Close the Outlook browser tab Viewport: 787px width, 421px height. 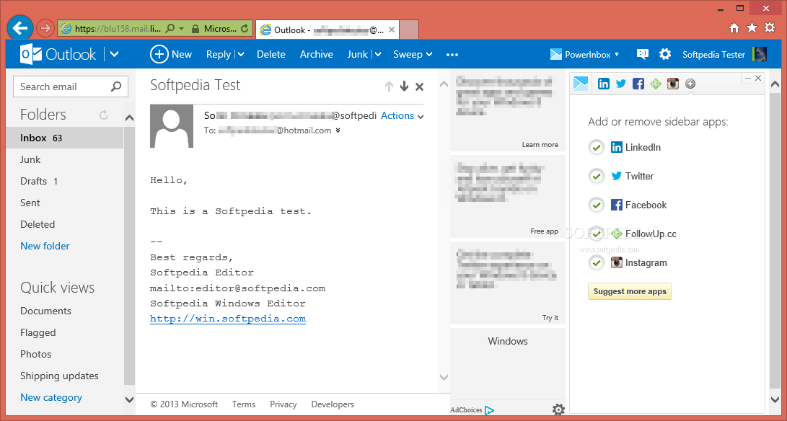tap(392, 30)
